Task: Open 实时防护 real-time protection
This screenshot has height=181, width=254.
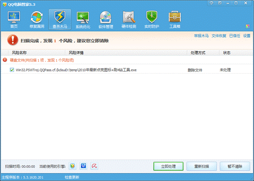Action: coord(152,20)
